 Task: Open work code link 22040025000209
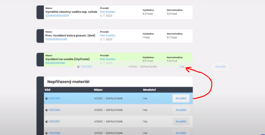(57, 16)
